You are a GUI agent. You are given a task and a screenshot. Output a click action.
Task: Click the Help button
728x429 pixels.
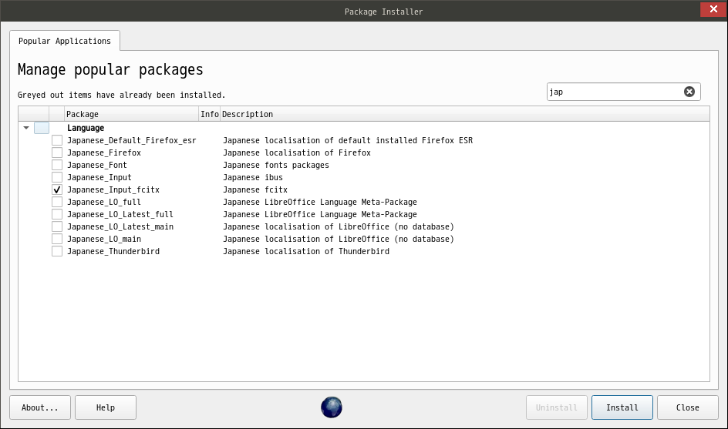click(x=106, y=407)
